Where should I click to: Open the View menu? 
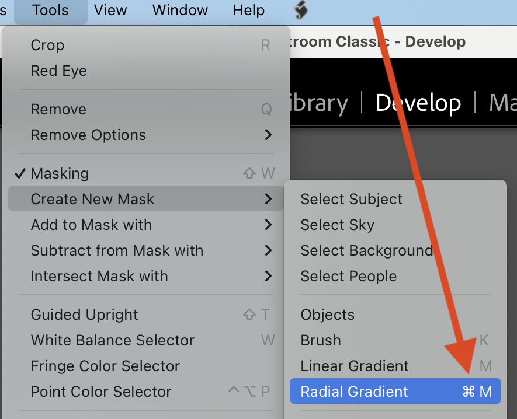tap(110, 10)
